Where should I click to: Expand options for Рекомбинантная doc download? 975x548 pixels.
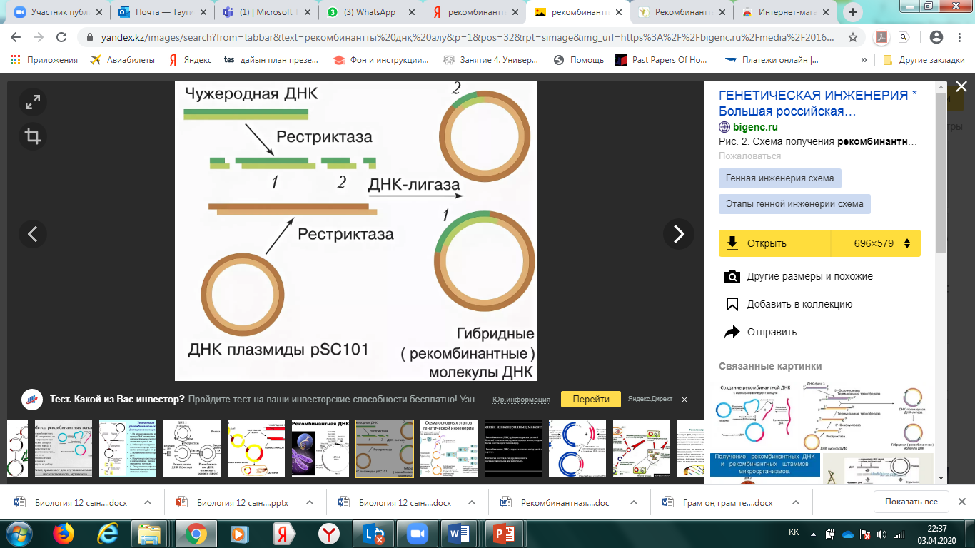click(x=634, y=502)
